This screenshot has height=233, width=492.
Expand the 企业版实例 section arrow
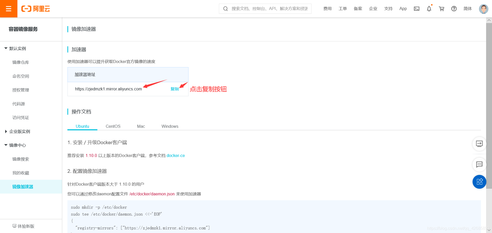click(6, 131)
